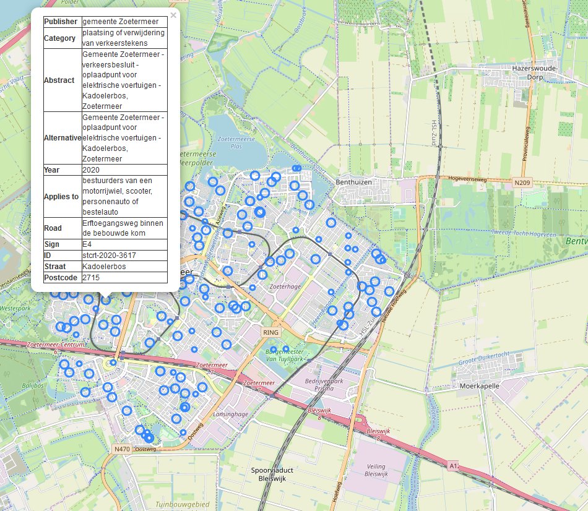Screen dimensions: 588x511
Task: Select the N470 road shield near Oostweg
Action: pos(122,449)
